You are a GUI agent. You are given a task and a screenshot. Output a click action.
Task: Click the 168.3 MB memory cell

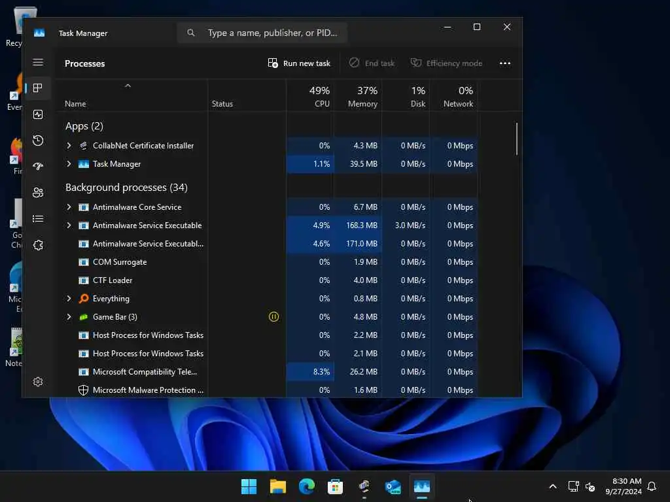[358, 226]
